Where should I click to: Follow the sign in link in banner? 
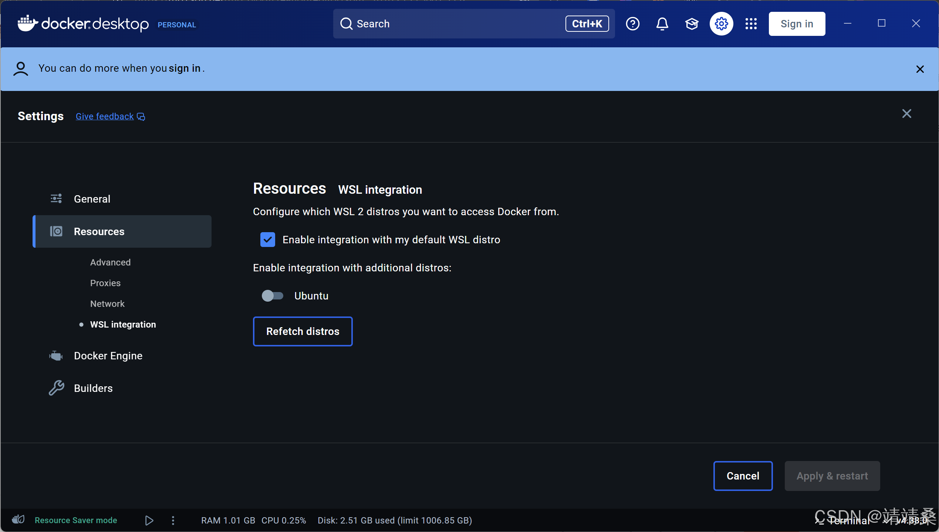pyautogui.click(x=185, y=68)
